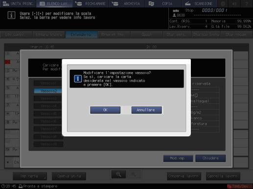
Task: Open help with question mark icon
Action: [247, 3]
